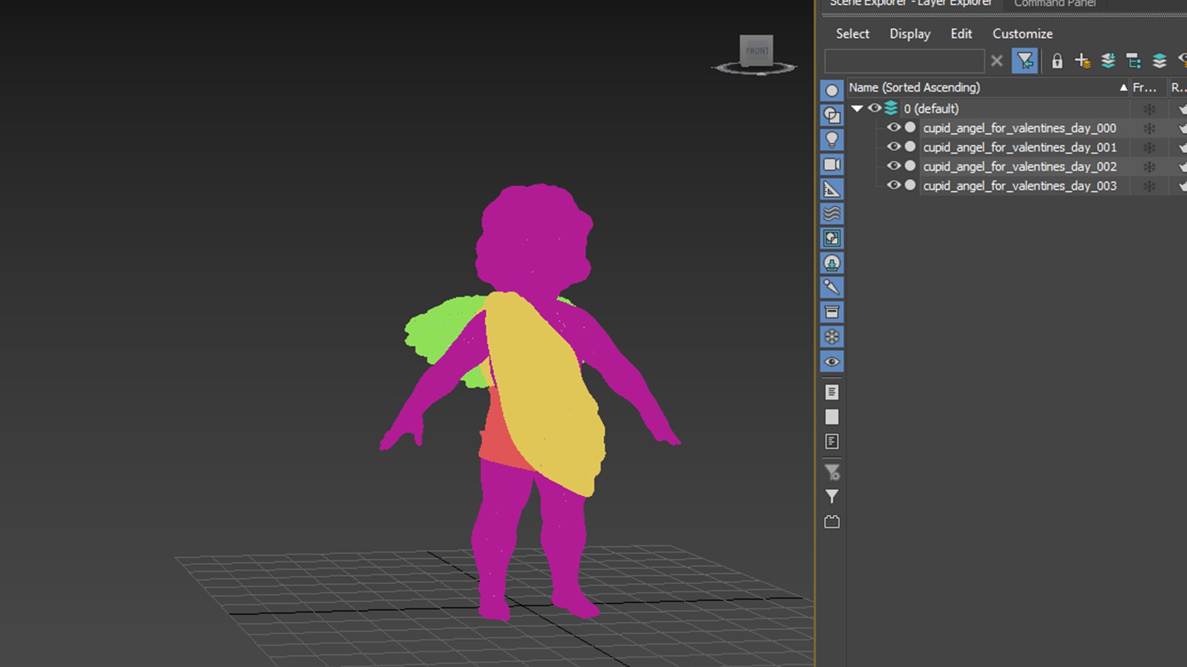Collapse the 0 (default) layer tree
Image resolution: width=1187 pixels, height=667 pixels.
(857, 108)
